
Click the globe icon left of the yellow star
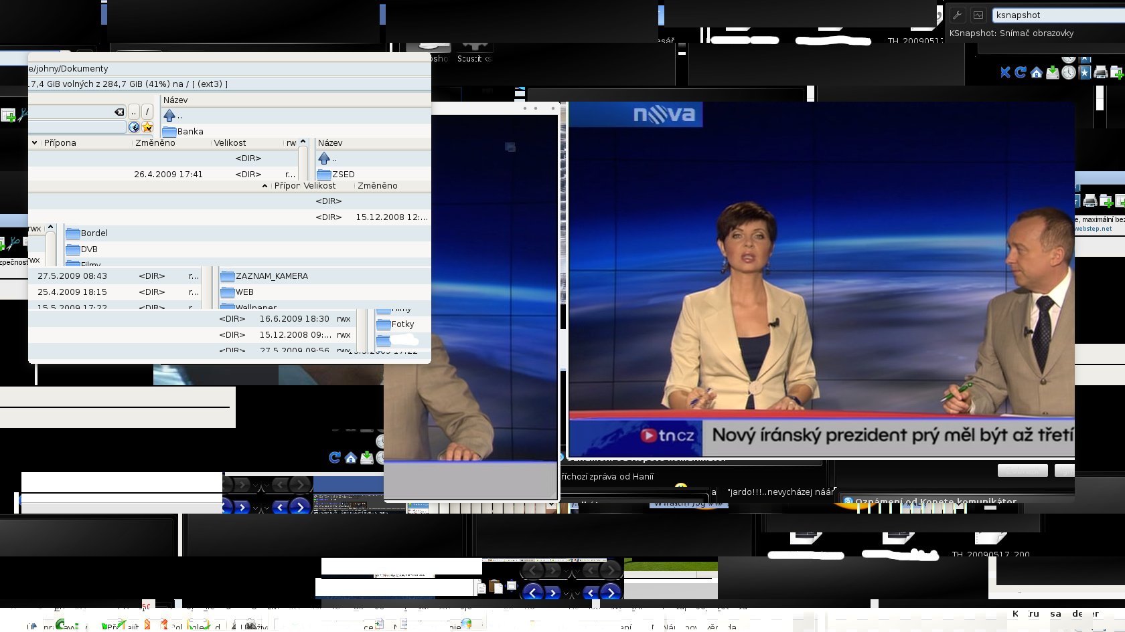[x=134, y=127]
